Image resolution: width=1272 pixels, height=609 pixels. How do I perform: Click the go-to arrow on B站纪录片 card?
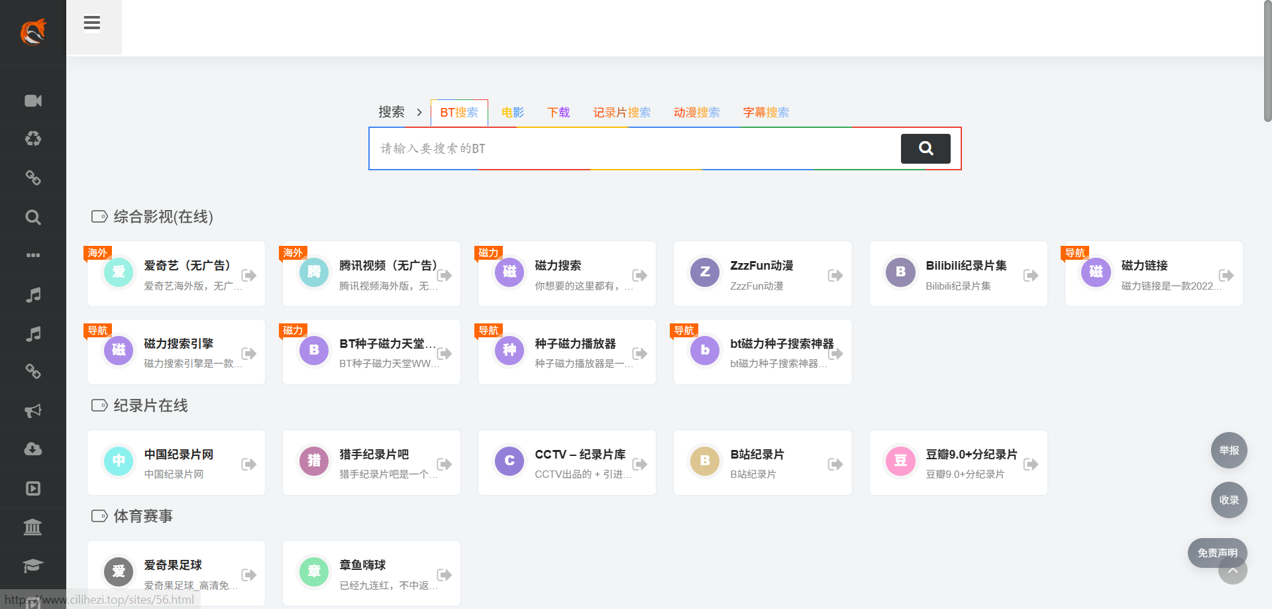pos(835,464)
